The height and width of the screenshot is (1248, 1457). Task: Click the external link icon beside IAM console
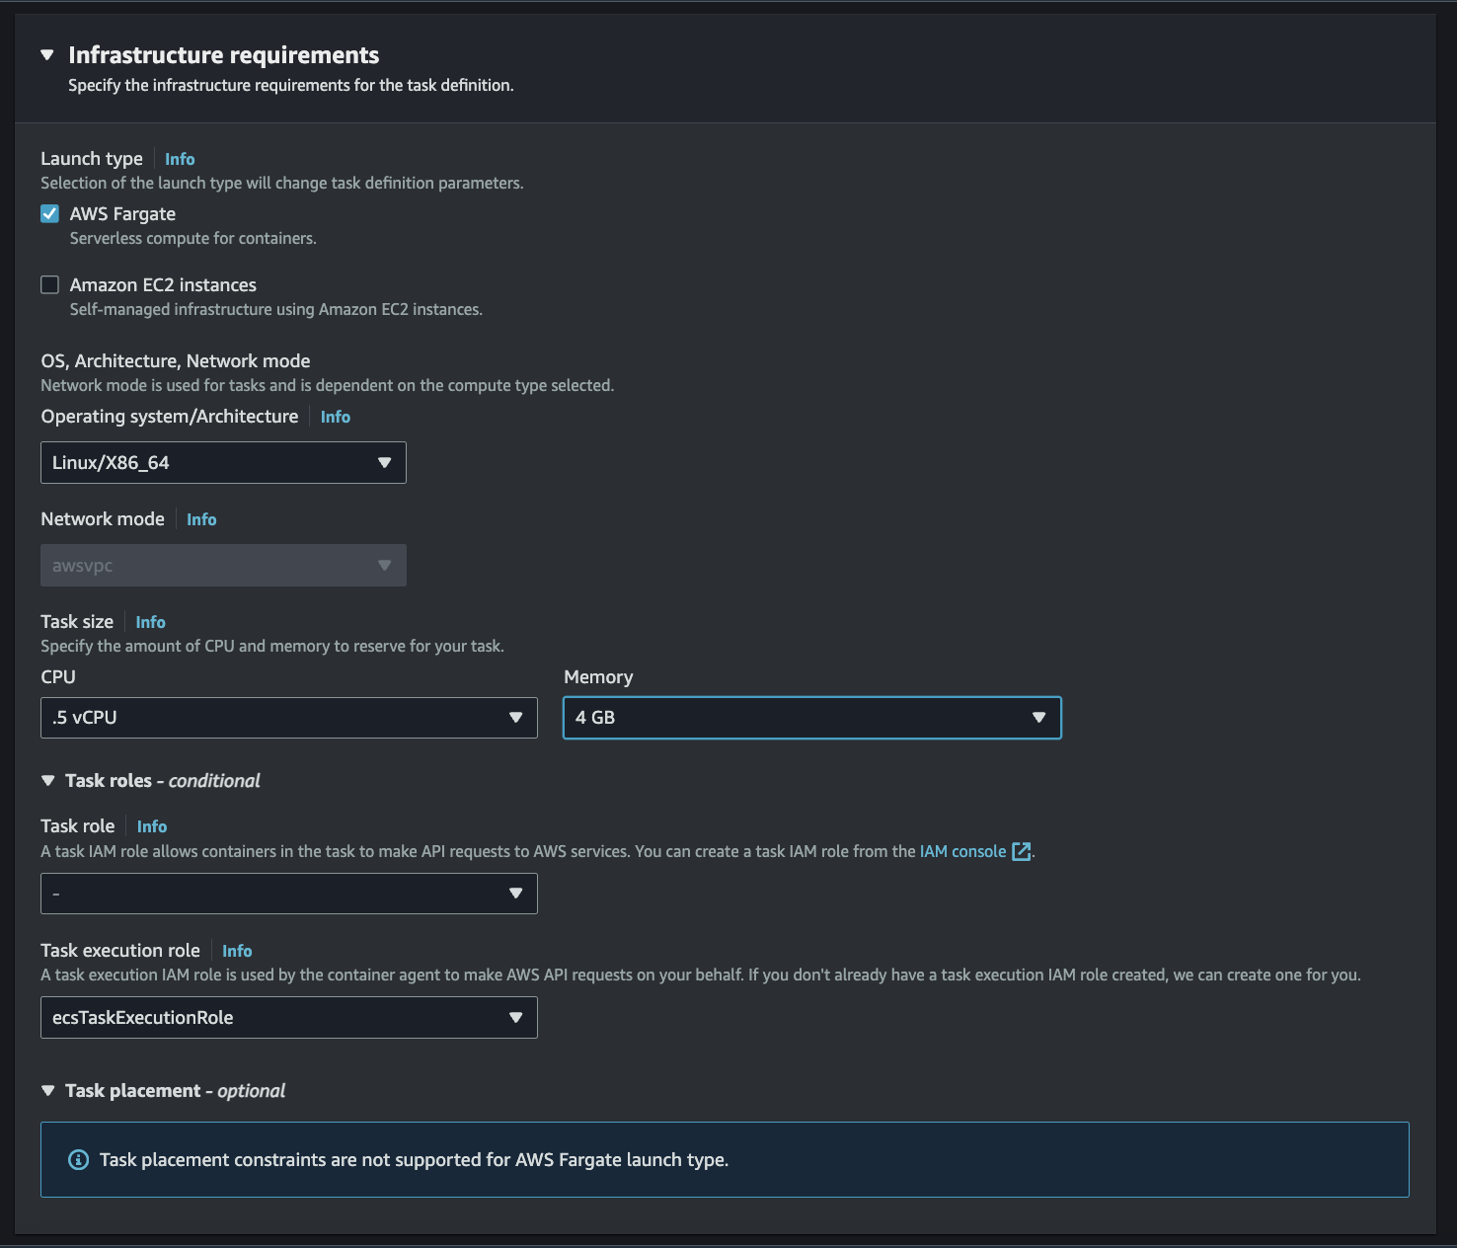point(1022,850)
